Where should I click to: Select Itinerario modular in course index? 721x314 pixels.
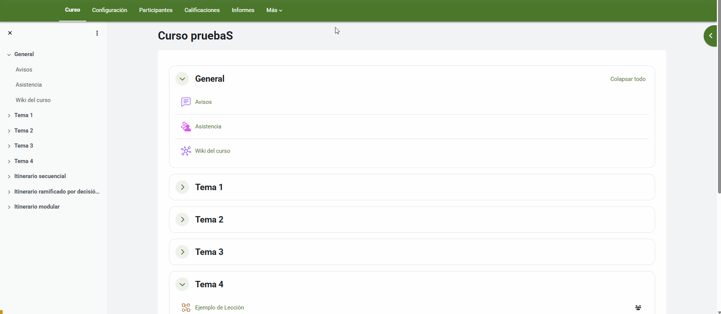(x=37, y=207)
